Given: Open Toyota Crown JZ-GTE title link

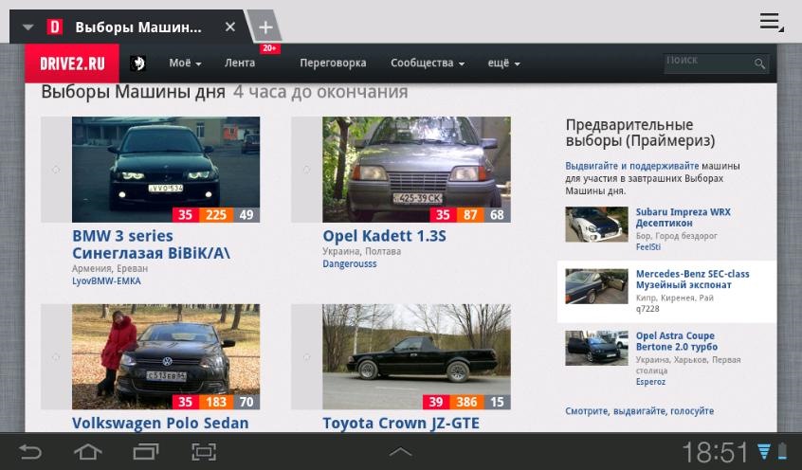Looking at the screenshot, I should pos(401,423).
